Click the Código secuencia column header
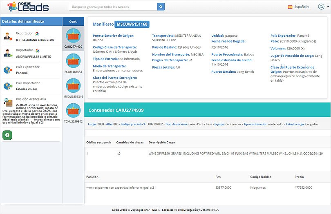This screenshot has height=214, width=331. [98, 143]
